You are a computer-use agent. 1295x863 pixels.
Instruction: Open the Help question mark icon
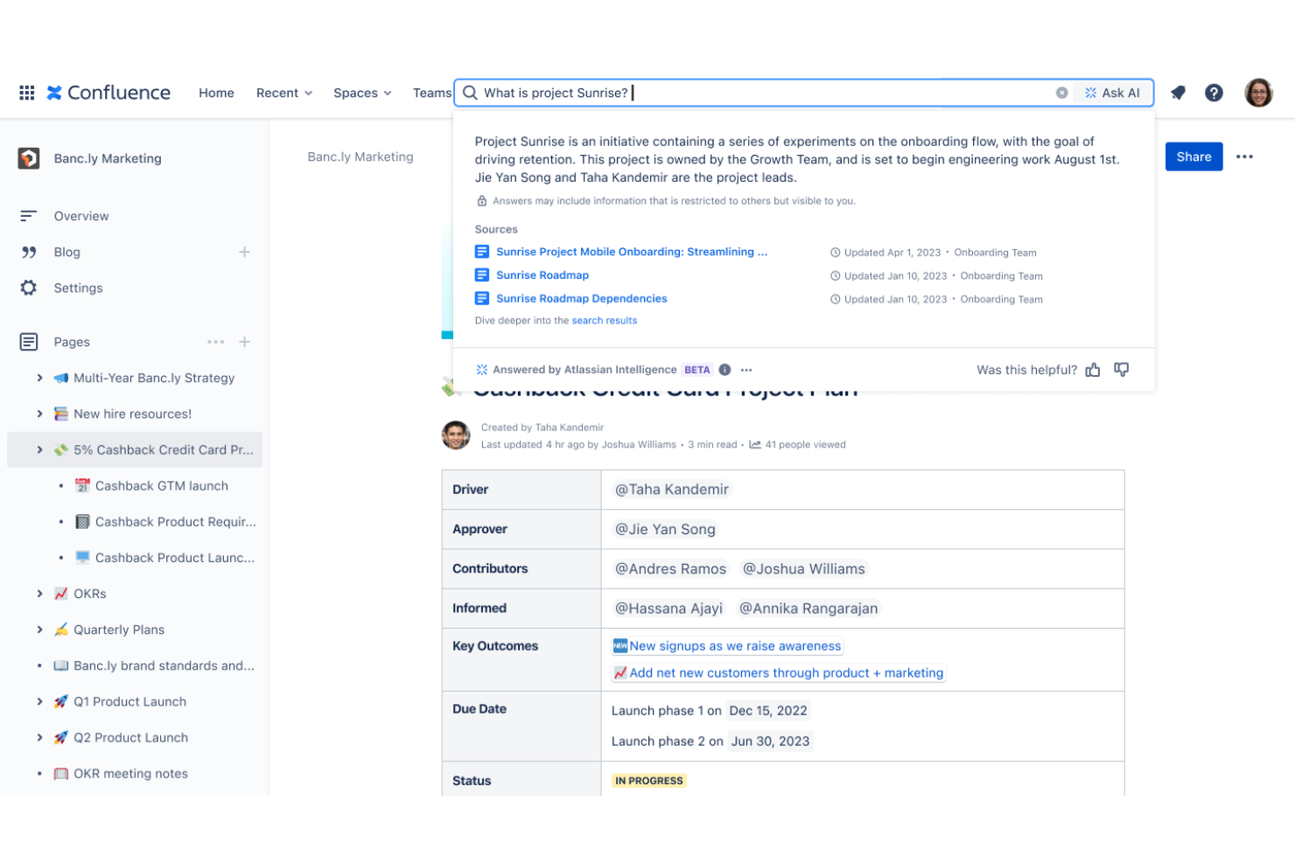point(1214,93)
